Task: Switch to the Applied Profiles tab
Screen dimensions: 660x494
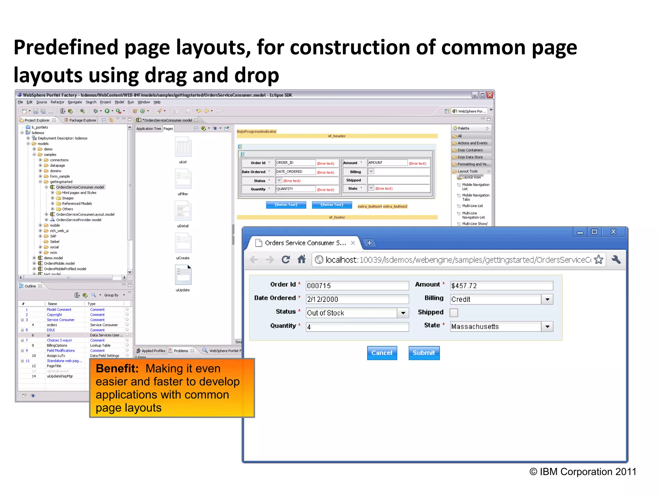Action: 151,351
